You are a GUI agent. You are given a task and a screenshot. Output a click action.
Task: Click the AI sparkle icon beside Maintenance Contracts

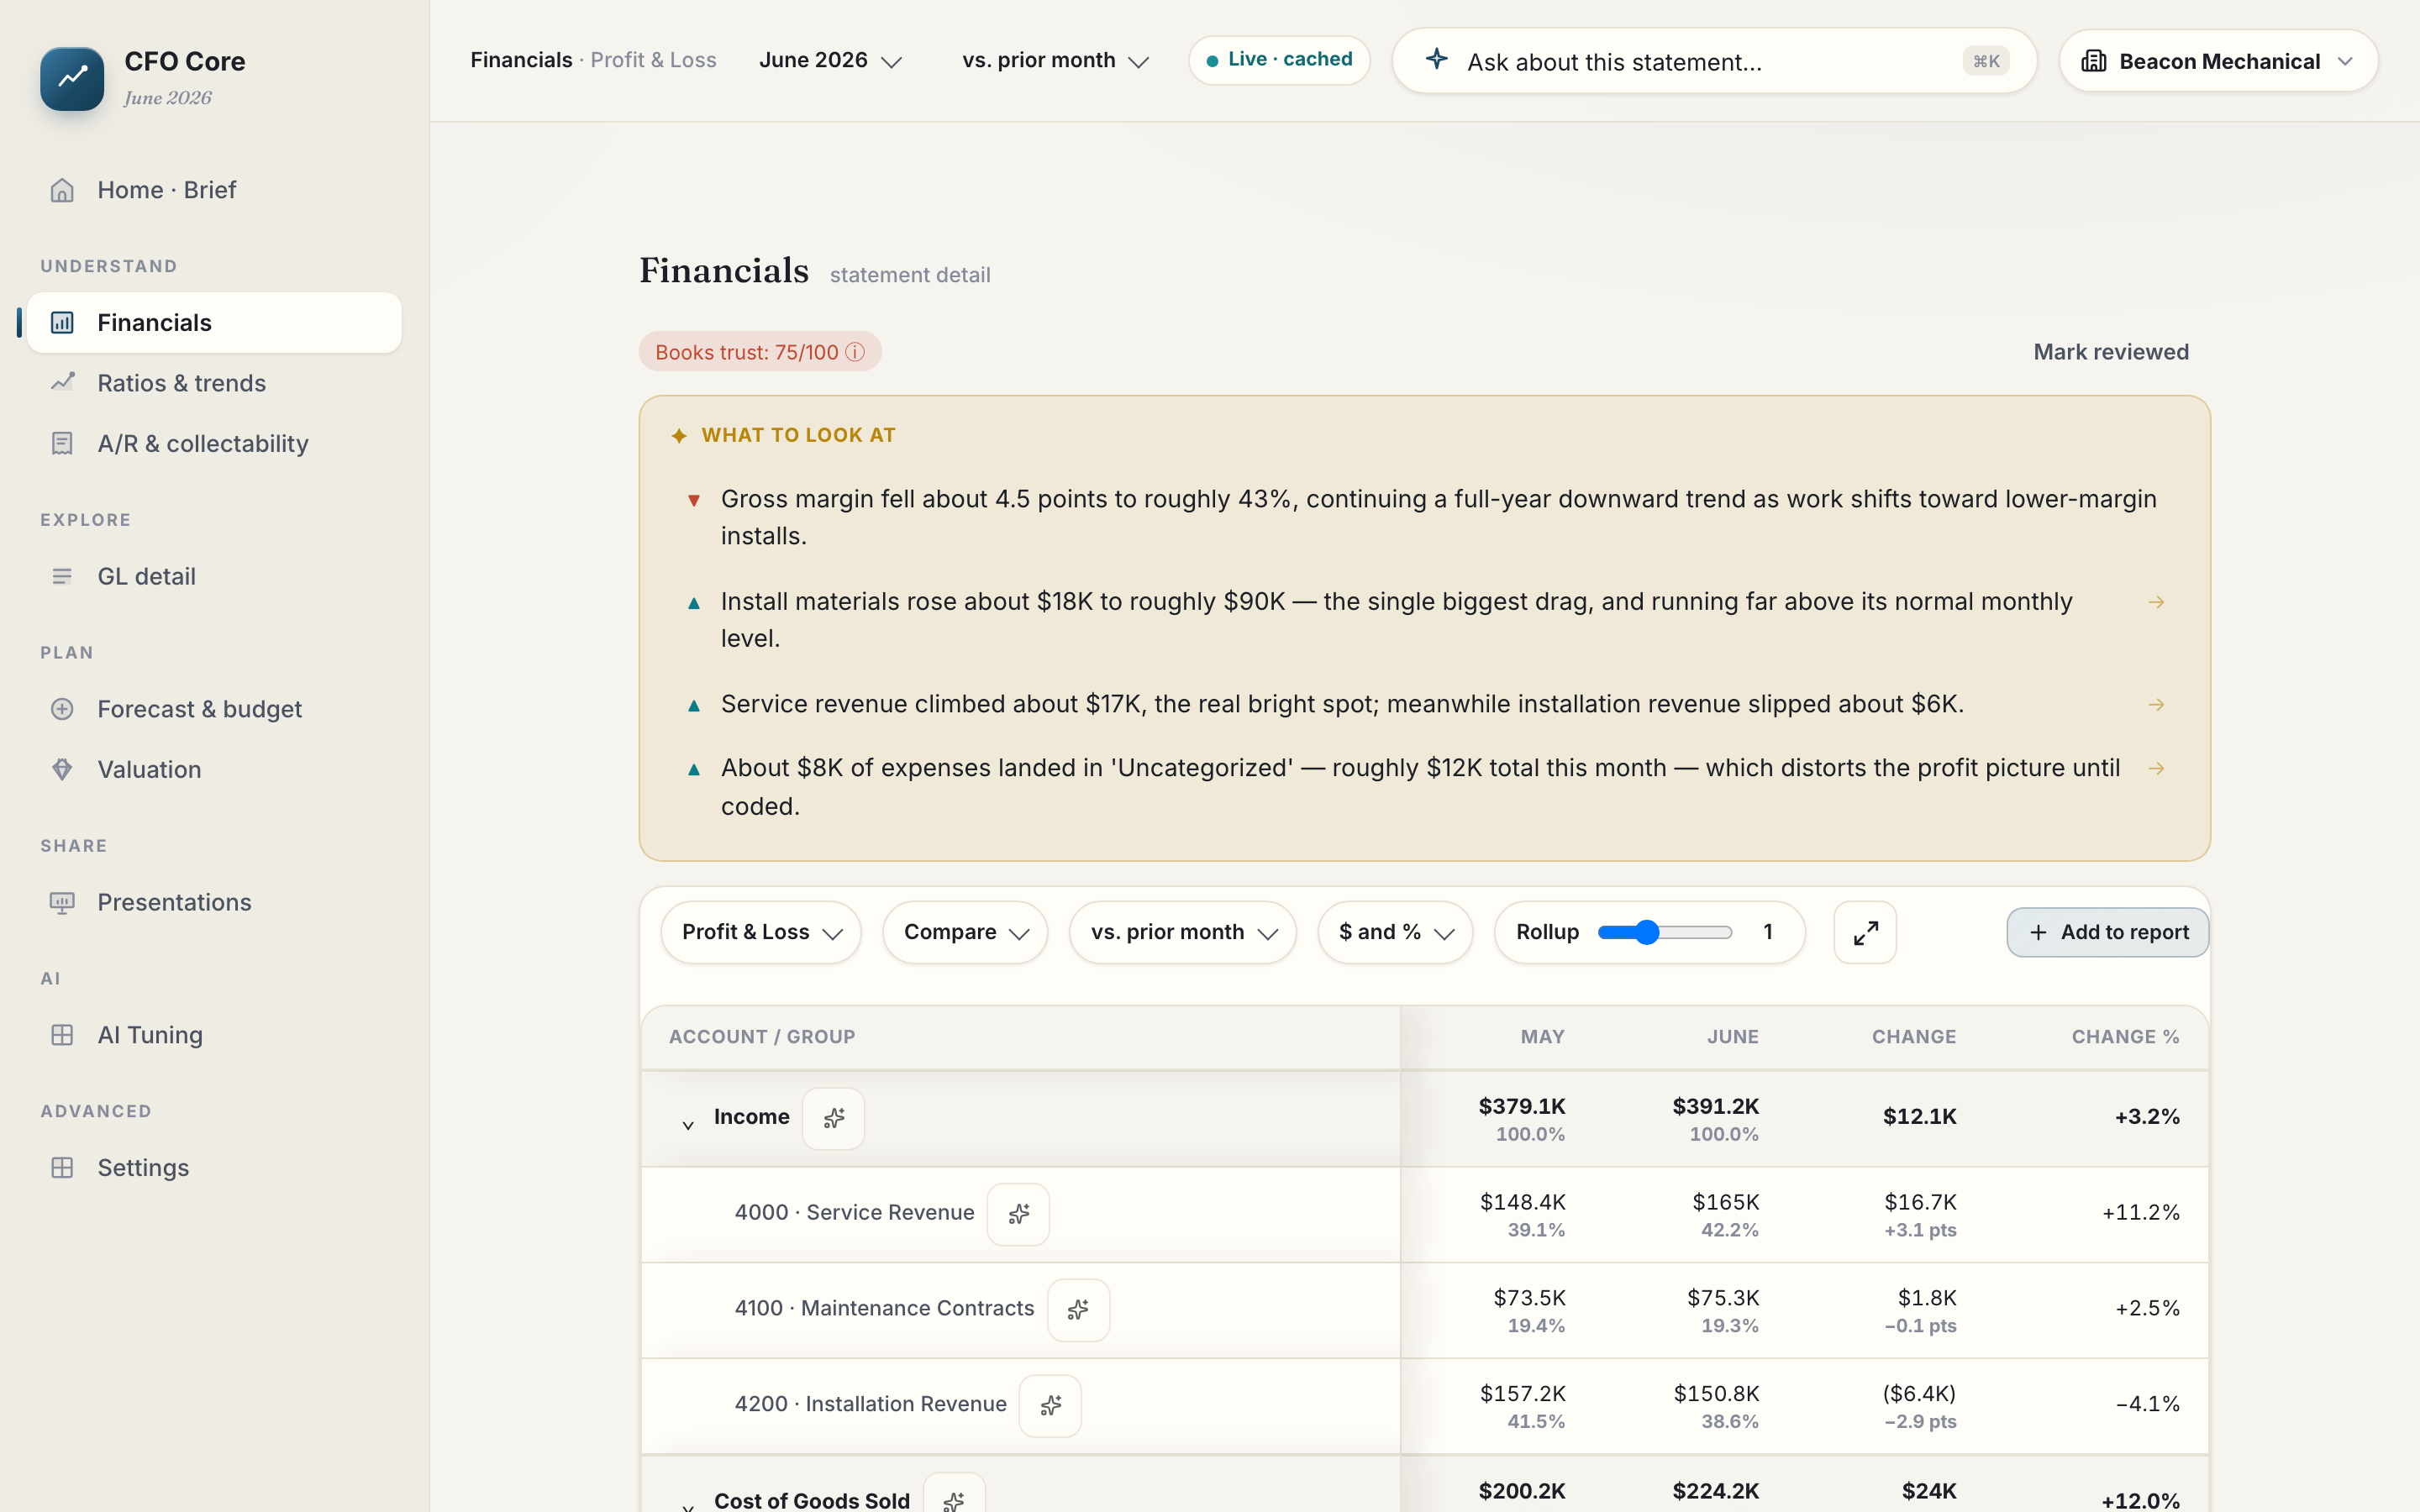(1078, 1309)
